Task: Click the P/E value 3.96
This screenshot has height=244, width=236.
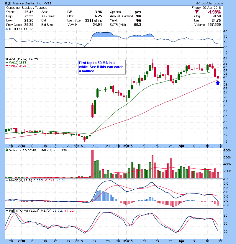Action: point(98,12)
